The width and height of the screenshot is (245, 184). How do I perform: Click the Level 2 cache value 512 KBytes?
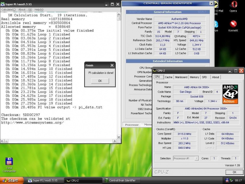point(228,143)
